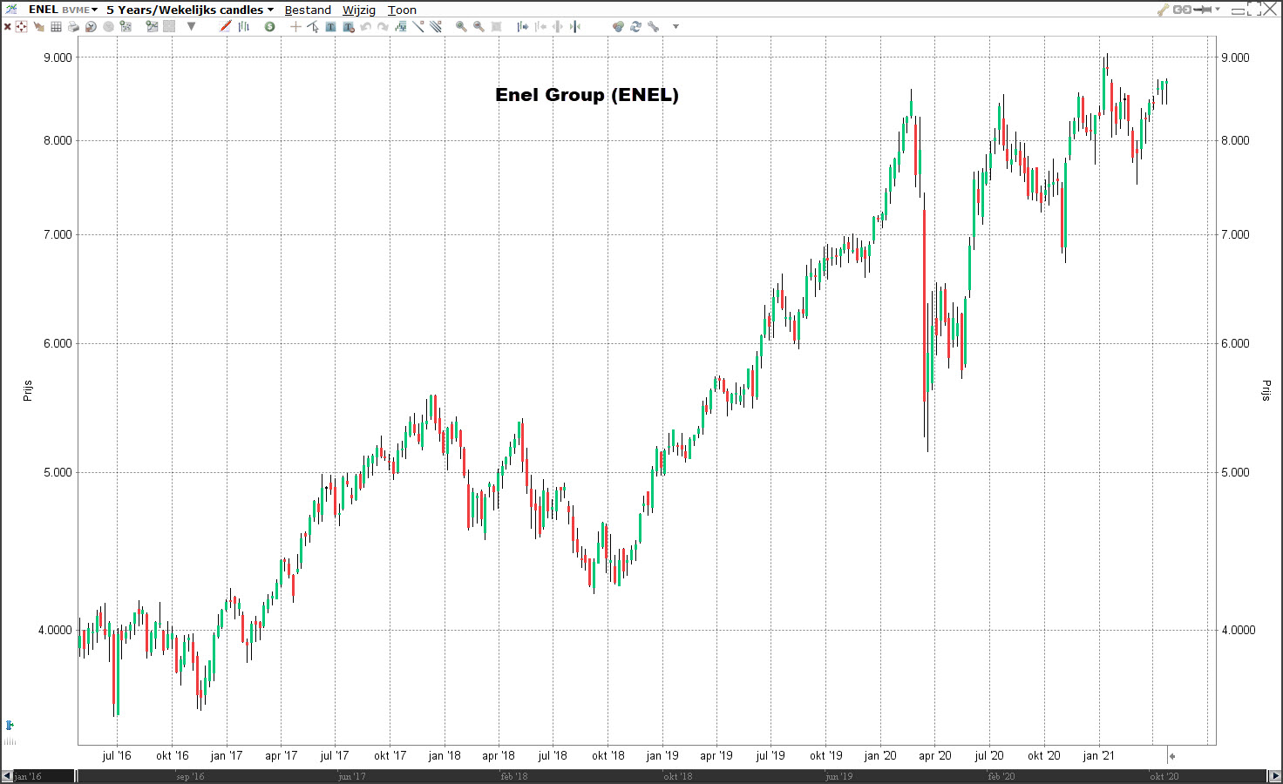
Task: Click the crosshair target icon in toolbar
Action: click(21, 27)
